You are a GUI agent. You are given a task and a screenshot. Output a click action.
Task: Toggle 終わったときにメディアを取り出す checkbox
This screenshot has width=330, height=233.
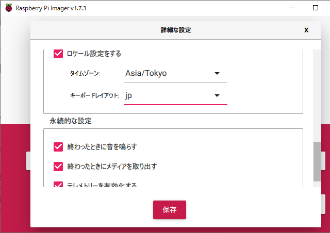58,167
